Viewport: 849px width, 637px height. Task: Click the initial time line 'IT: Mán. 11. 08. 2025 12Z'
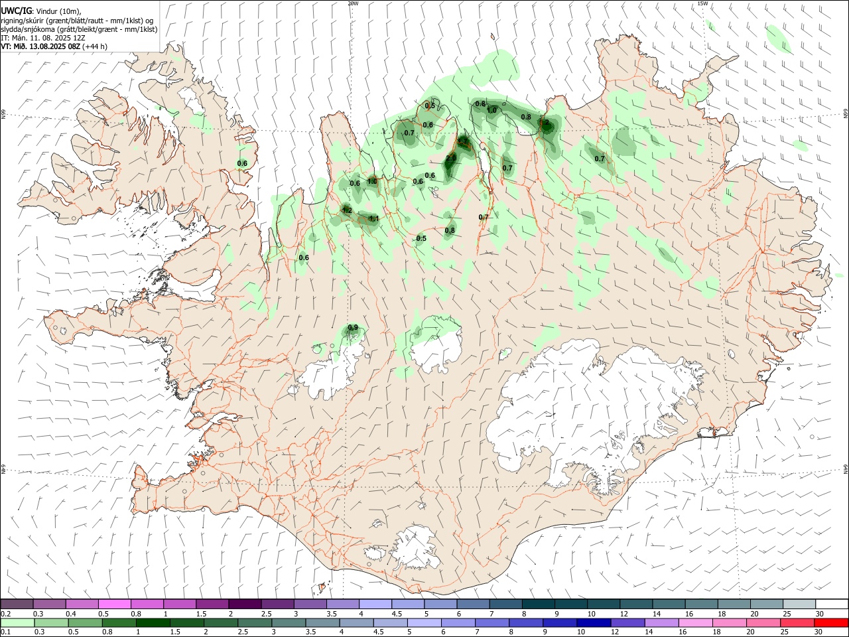pos(43,38)
